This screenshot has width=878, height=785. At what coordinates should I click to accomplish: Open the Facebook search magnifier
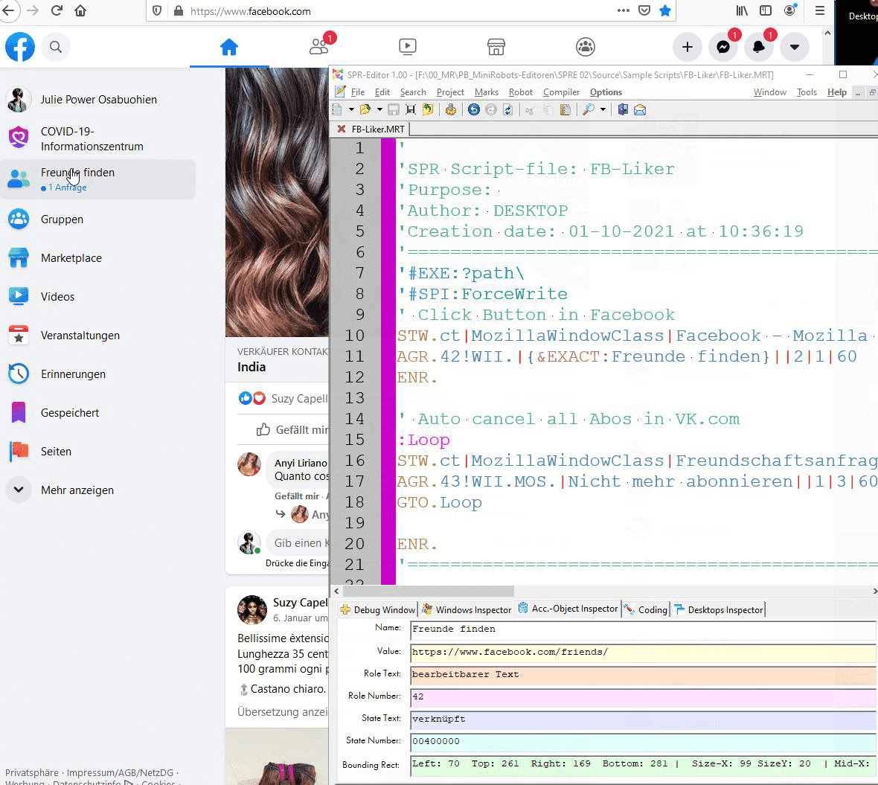pos(56,47)
